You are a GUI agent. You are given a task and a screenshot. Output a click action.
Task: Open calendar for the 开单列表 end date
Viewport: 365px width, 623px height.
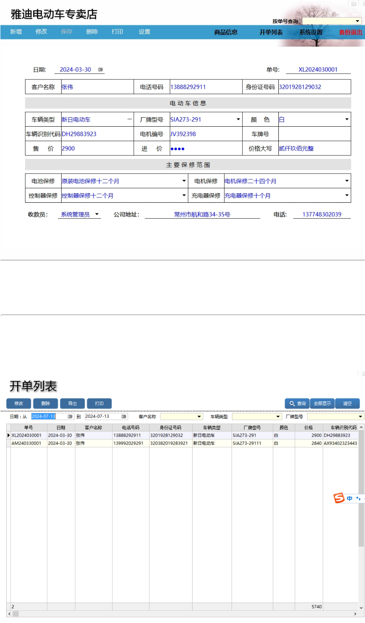coord(124,417)
